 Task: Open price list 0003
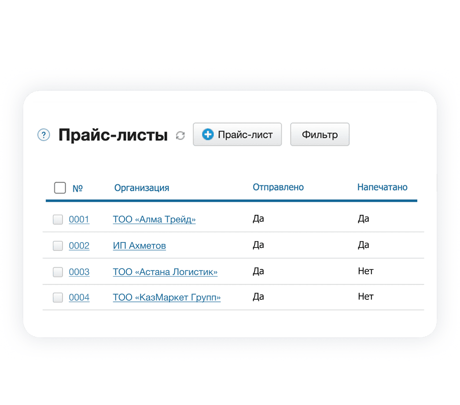pyautogui.click(x=79, y=272)
